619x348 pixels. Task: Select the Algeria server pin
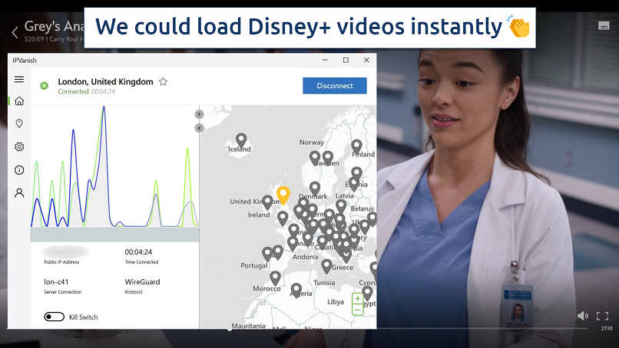point(296,291)
